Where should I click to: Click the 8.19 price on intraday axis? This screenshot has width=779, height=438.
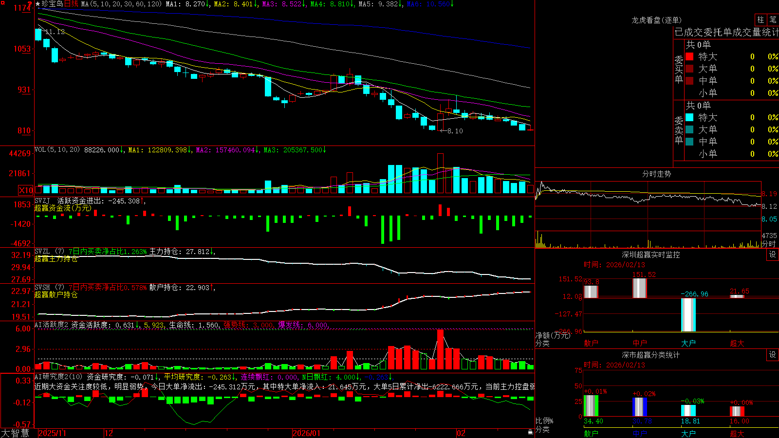tap(769, 194)
